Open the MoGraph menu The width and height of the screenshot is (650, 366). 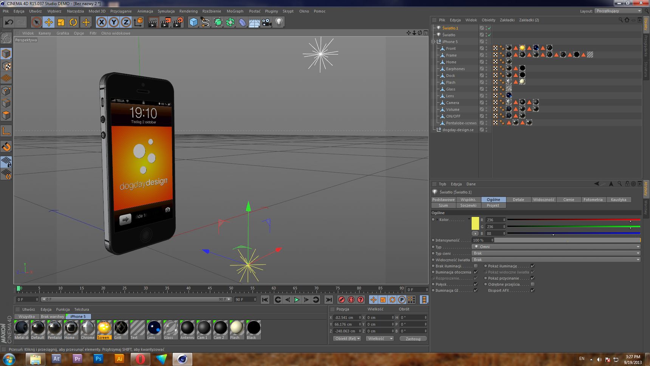coord(235,11)
